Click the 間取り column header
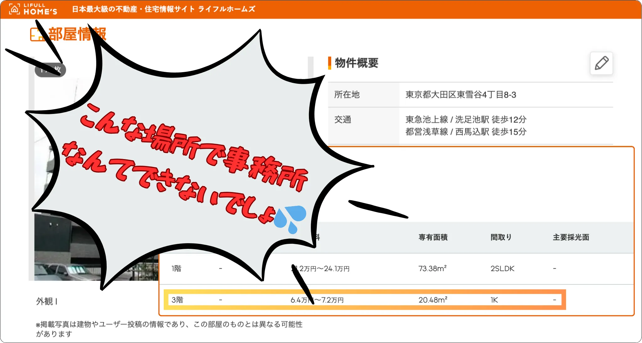 coord(501,238)
